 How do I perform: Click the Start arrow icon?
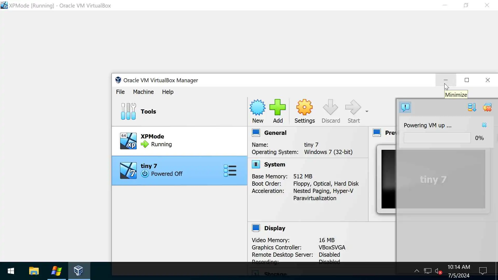coord(353,107)
